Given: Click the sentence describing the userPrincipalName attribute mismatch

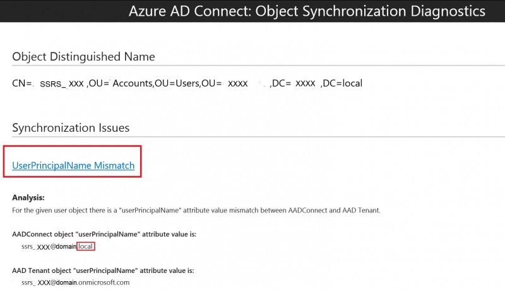Looking at the screenshot, I should (x=196, y=211).
